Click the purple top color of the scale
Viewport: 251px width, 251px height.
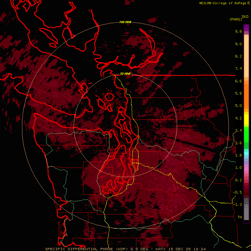(x=246, y=28)
